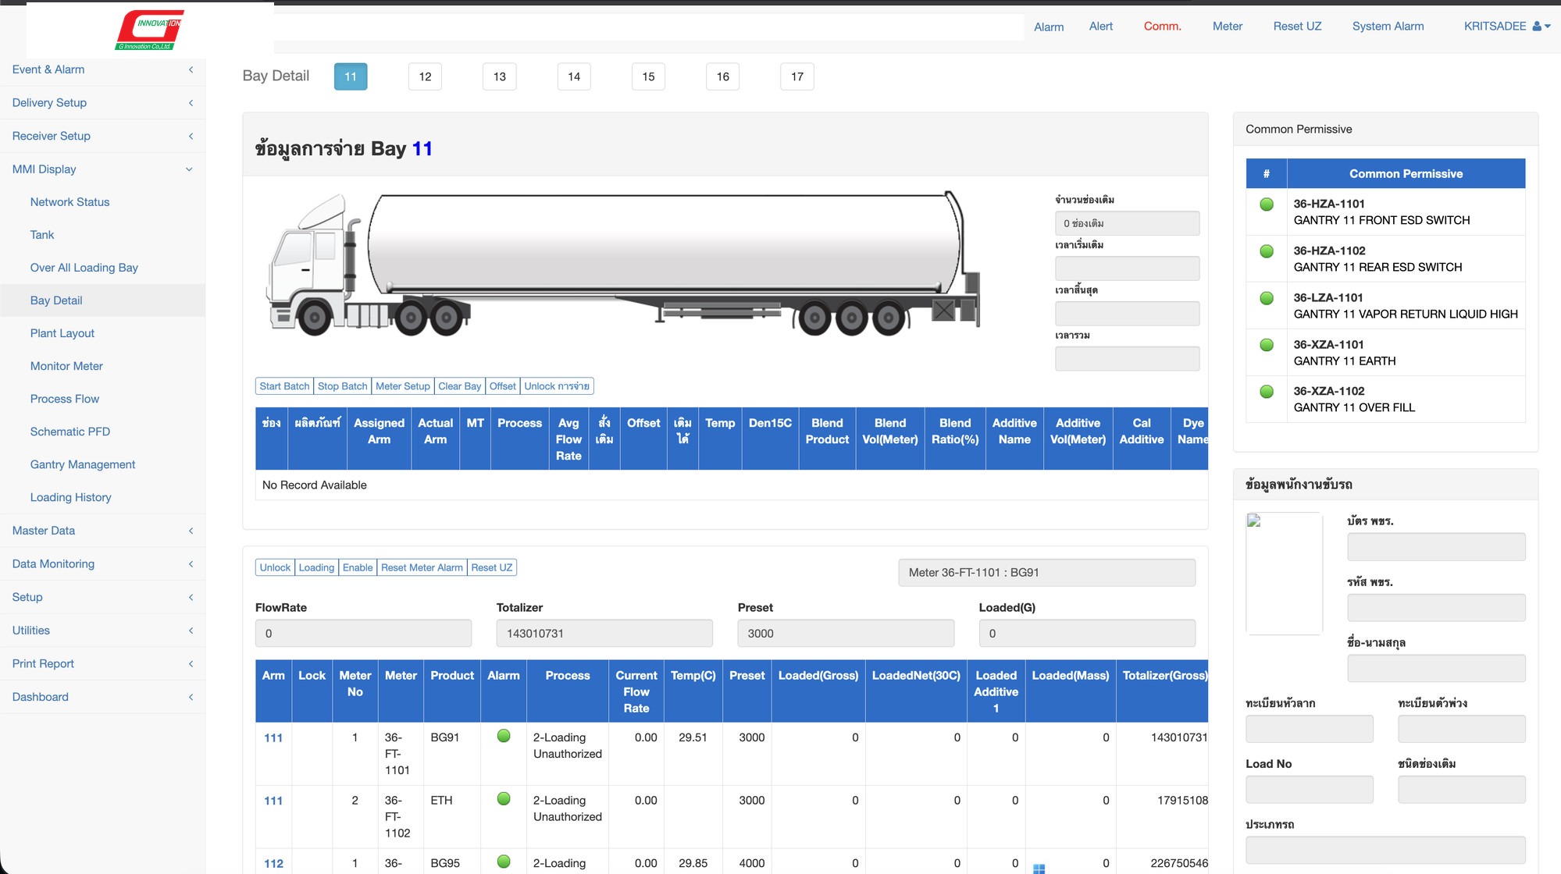This screenshot has height=874, width=1561.
Task: Click the Preset field showing 3000
Action: click(x=846, y=634)
